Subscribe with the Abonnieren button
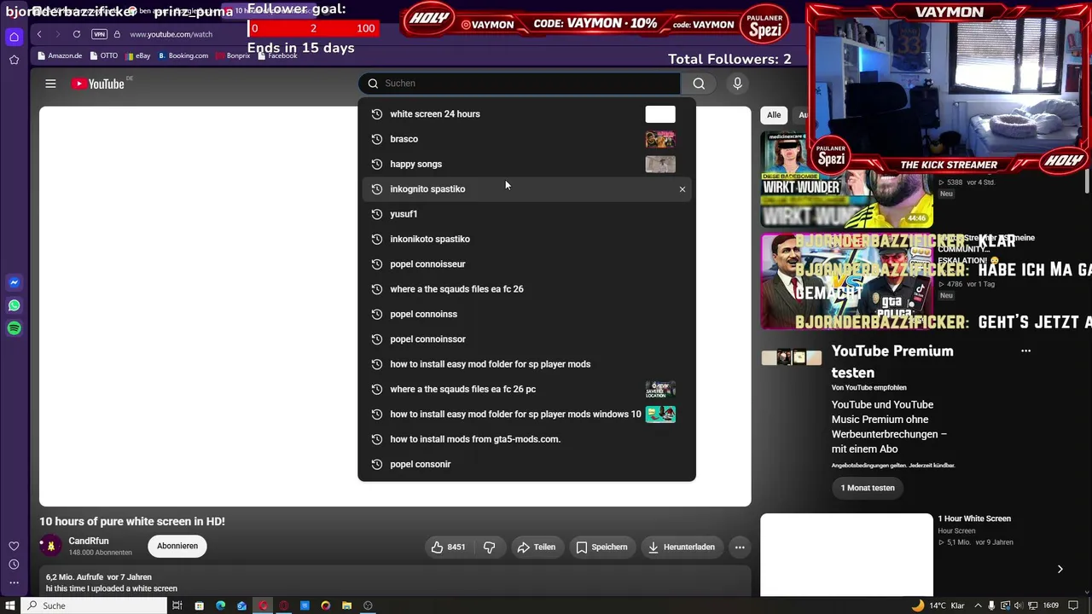 tap(177, 546)
